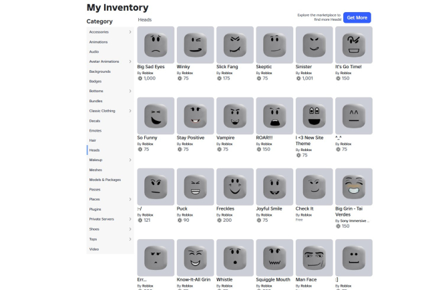Image resolution: width=424 pixels, height=290 pixels.
Task: Click the Roblox creator link under Puck
Action: click(188, 215)
